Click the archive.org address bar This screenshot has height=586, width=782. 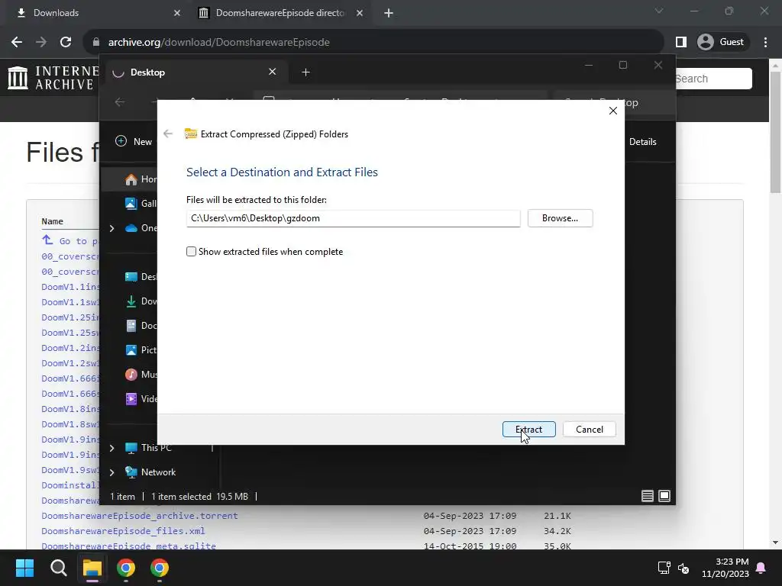373,42
